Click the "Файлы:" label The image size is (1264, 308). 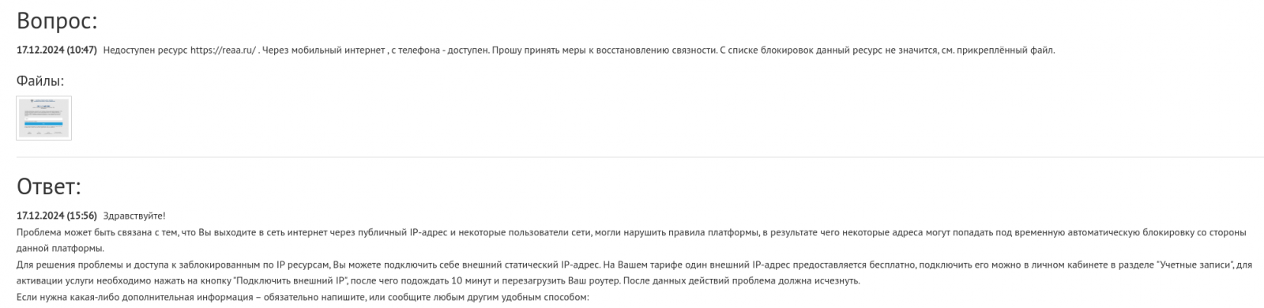click(40, 81)
